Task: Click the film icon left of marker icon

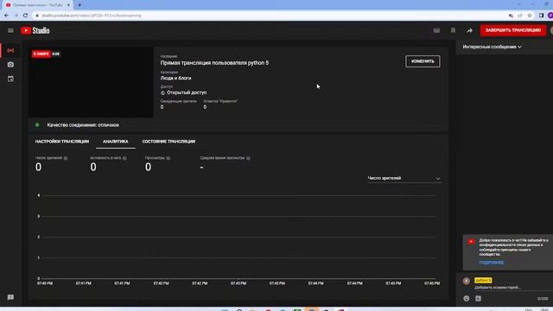Action: pos(436,31)
